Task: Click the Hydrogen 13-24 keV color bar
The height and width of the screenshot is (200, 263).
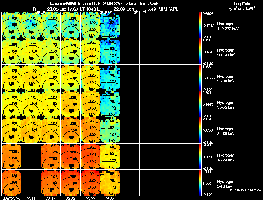Action: tap(200, 157)
